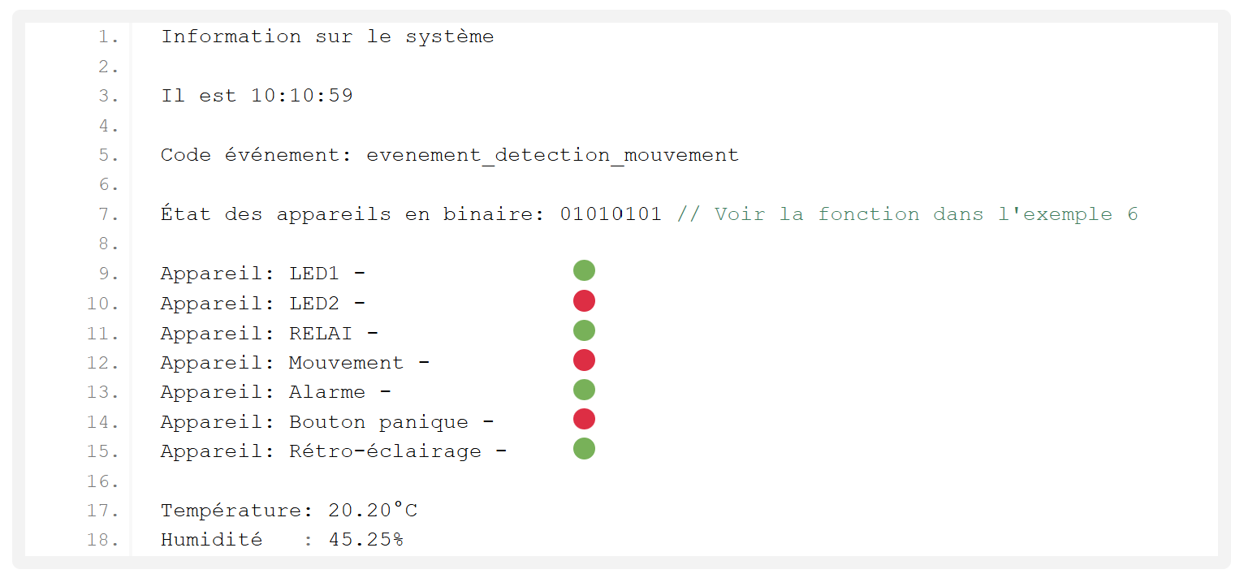The height and width of the screenshot is (578, 1244).
Task: Click the Appareil: Rétro-éclairage label text
Action: click(x=321, y=451)
